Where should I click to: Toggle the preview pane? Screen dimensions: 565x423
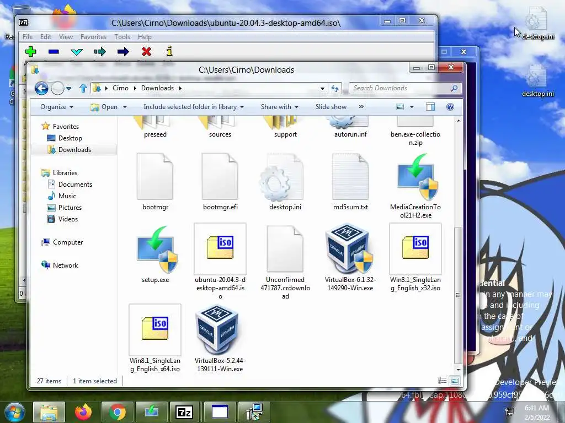point(430,107)
